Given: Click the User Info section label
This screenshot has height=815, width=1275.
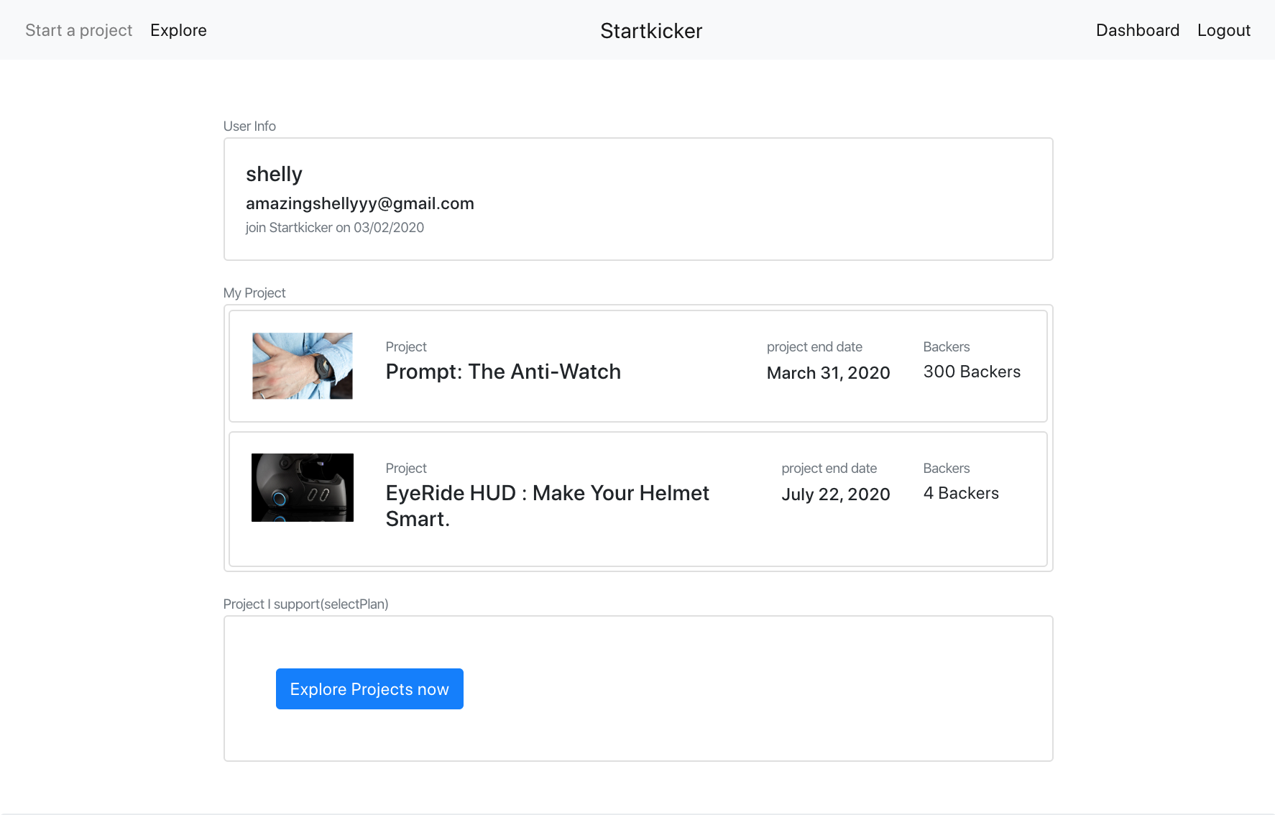Looking at the screenshot, I should (249, 126).
